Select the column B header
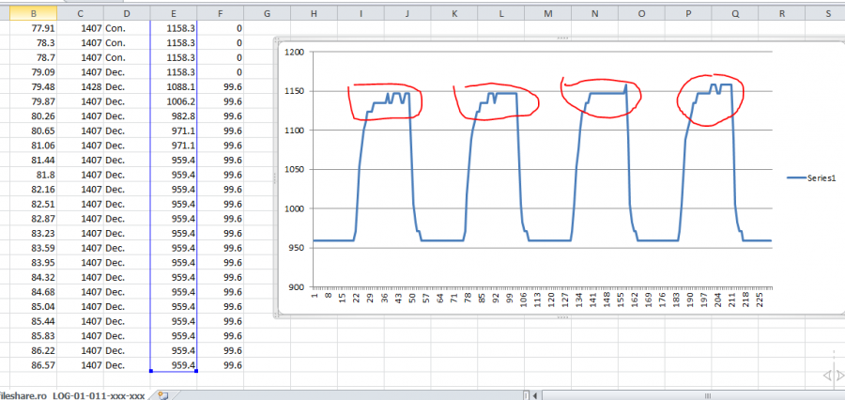This screenshot has height=400, width=845. 34,14
